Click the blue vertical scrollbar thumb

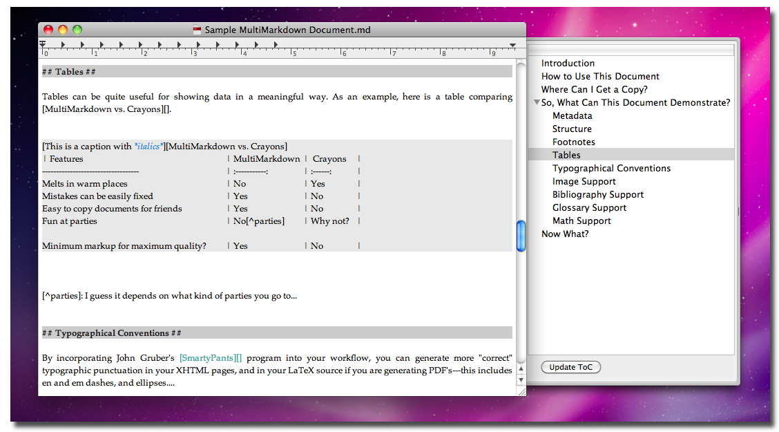point(521,236)
